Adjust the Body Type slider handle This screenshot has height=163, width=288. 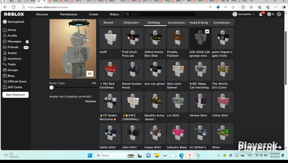coord(51,88)
